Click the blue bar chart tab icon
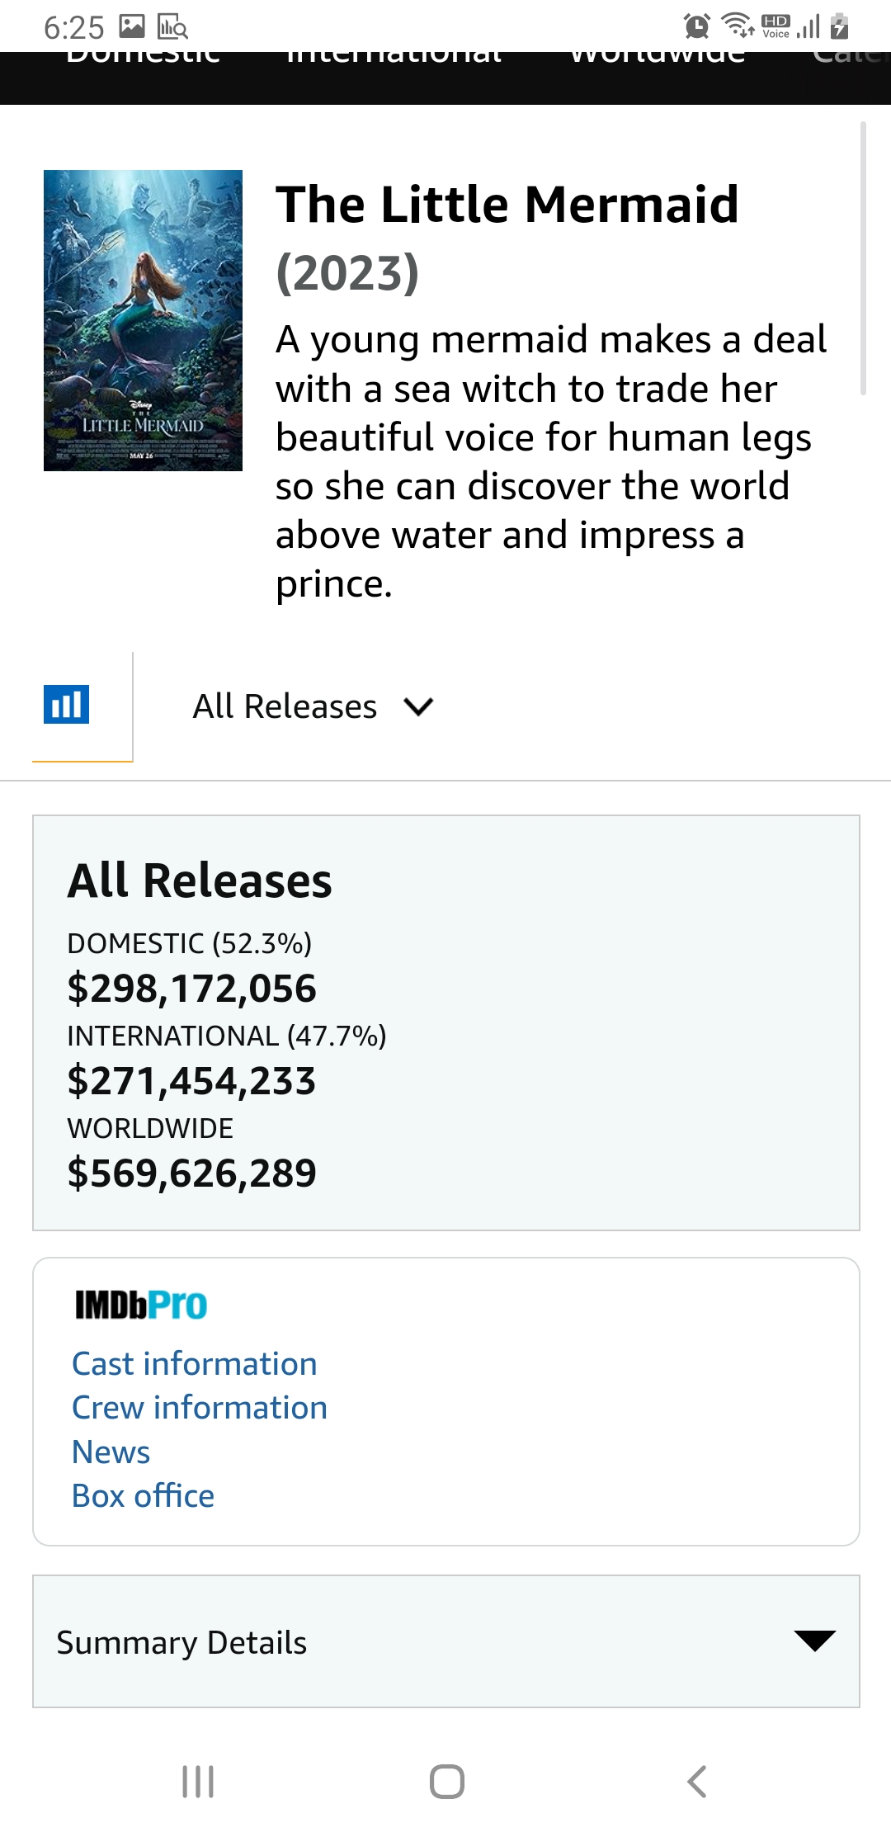 click(x=66, y=706)
